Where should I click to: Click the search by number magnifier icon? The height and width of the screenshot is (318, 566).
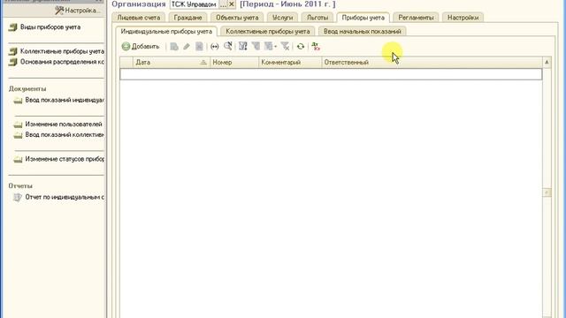point(228,46)
